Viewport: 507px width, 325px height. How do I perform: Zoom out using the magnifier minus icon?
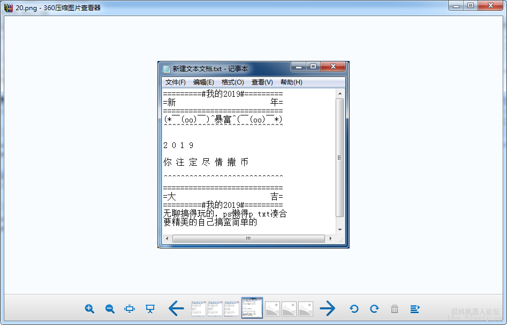click(110, 308)
